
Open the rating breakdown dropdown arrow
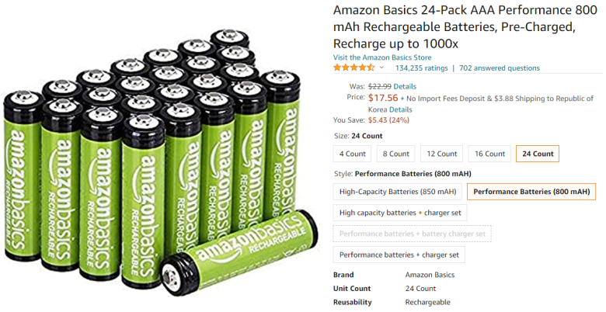coord(381,68)
